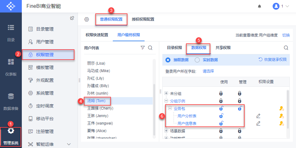Click the notification bell icon
Image resolution: width=296 pixels, height=148 pixels.
point(259,6)
